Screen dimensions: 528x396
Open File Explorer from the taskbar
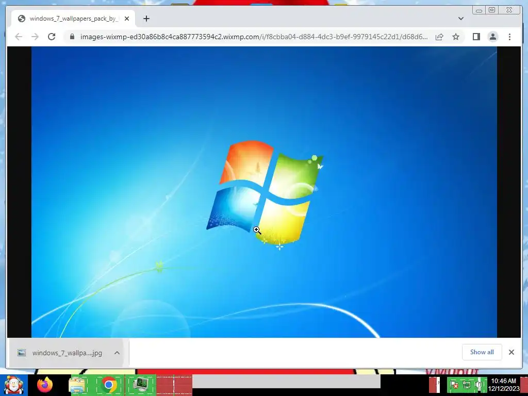point(77,385)
